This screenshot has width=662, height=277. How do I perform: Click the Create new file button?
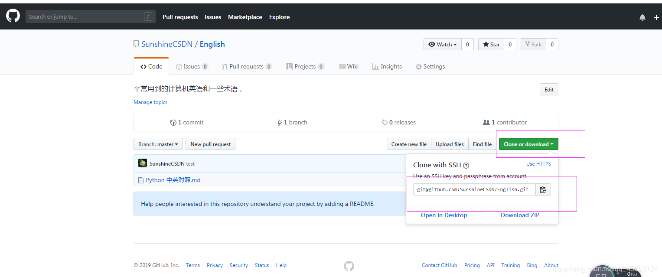pyautogui.click(x=409, y=144)
